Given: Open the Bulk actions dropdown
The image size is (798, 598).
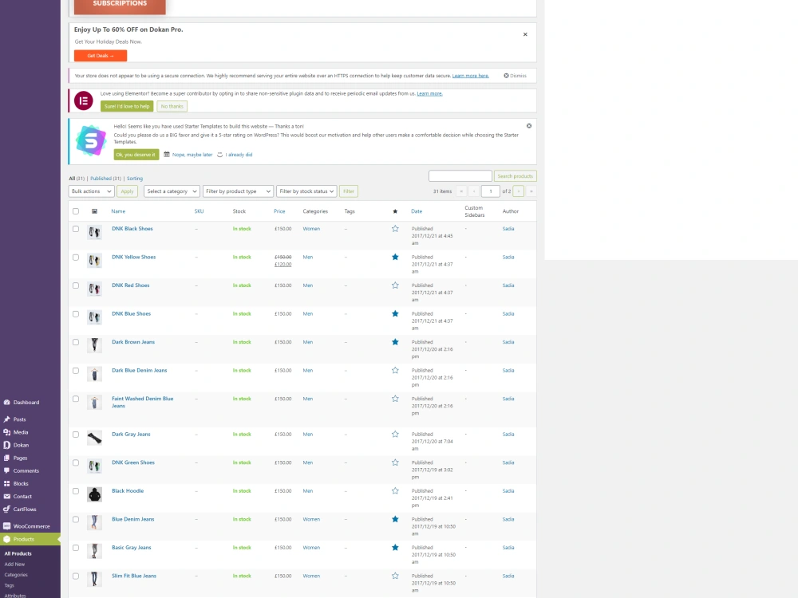Looking at the screenshot, I should [x=91, y=191].
